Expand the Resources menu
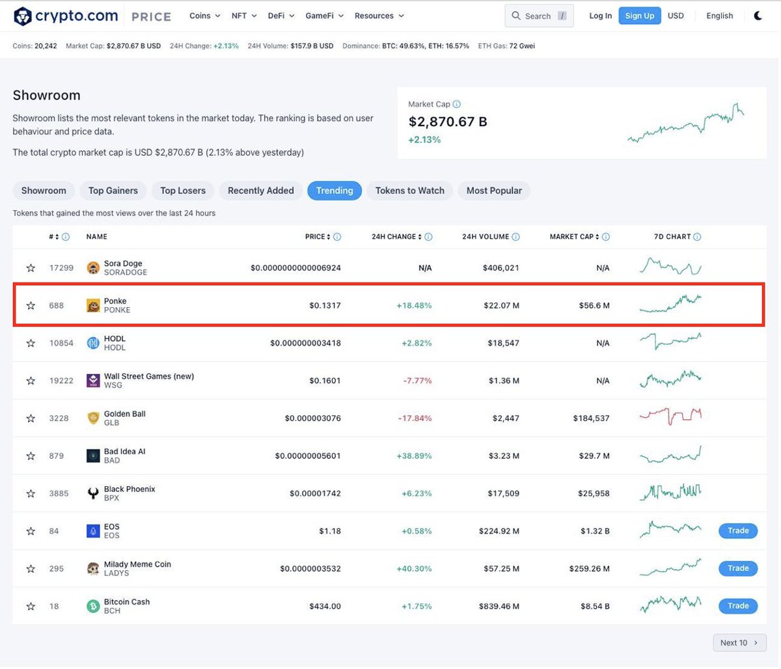 coord(379,16)
